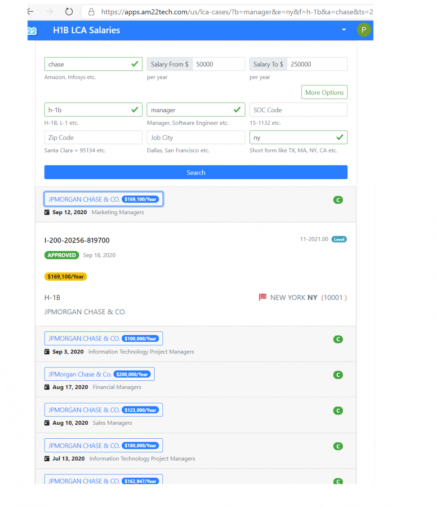Reload the page with the refresh icon
This screenshot has width=436, height=507.
coord(69,12)
